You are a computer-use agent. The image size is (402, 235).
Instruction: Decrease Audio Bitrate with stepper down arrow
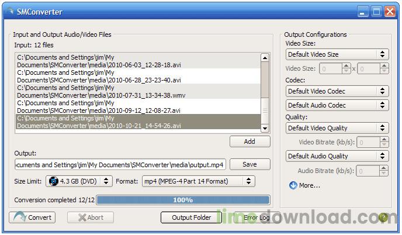(x=384, y=174)
